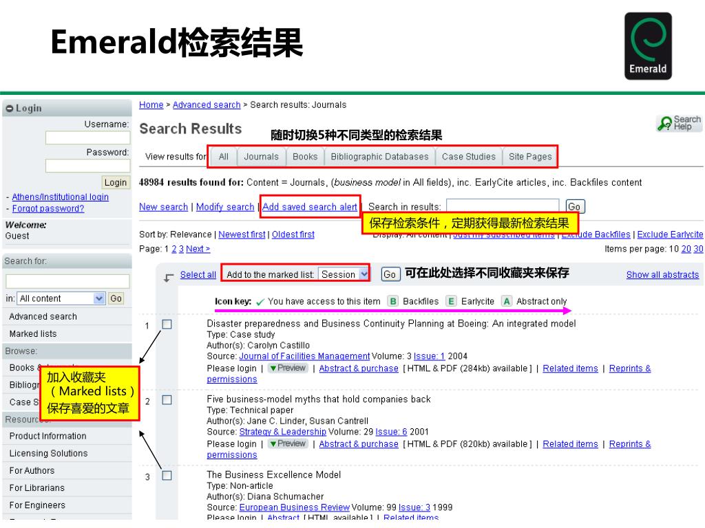Viewport: 705px width, 528px height.
Task: Click Forgot password link
Action: click(x=48, y=208)
